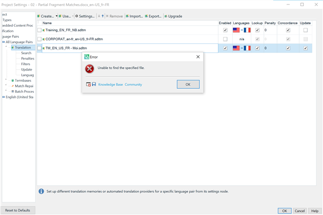
Task: Click the 'n/a' languages cell
Action: click(242, 39)
